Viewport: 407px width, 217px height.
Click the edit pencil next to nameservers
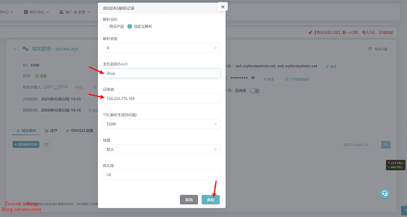[x=331, y=66]
